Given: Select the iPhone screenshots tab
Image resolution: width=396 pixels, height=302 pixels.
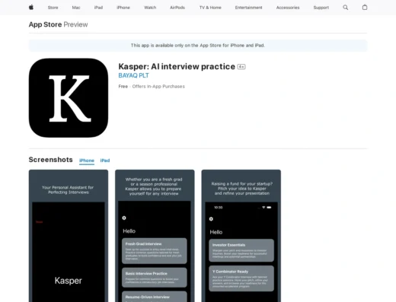Looking at the screenshot, I should 87,161.
